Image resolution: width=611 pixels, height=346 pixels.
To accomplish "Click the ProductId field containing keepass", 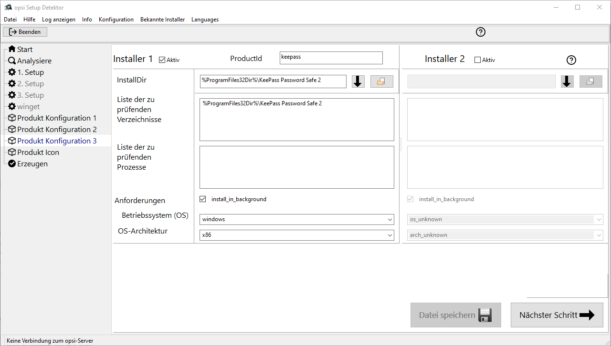I will [x=331, y=58].
